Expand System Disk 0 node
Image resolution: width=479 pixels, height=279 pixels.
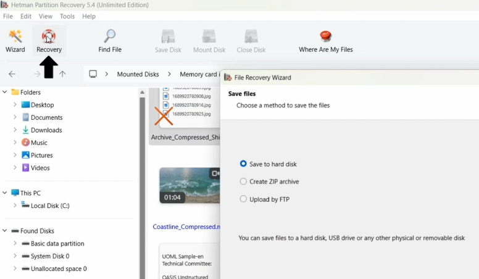tap(15, 256)
